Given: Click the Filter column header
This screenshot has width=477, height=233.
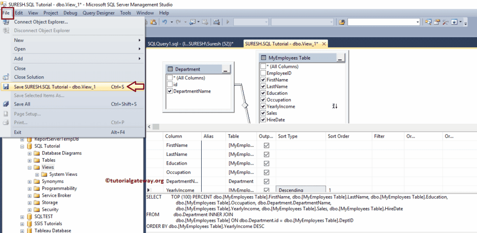Looking at the screenshot, I should point(388,136).
